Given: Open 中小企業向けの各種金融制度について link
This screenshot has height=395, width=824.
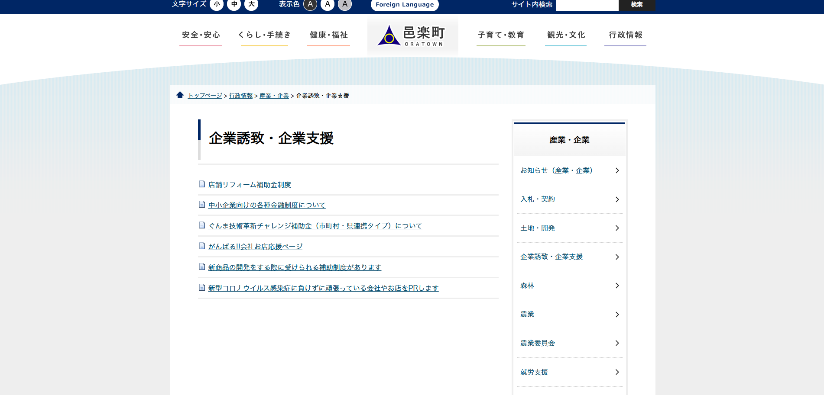Looking at the screenshot, I should [267, 205].
